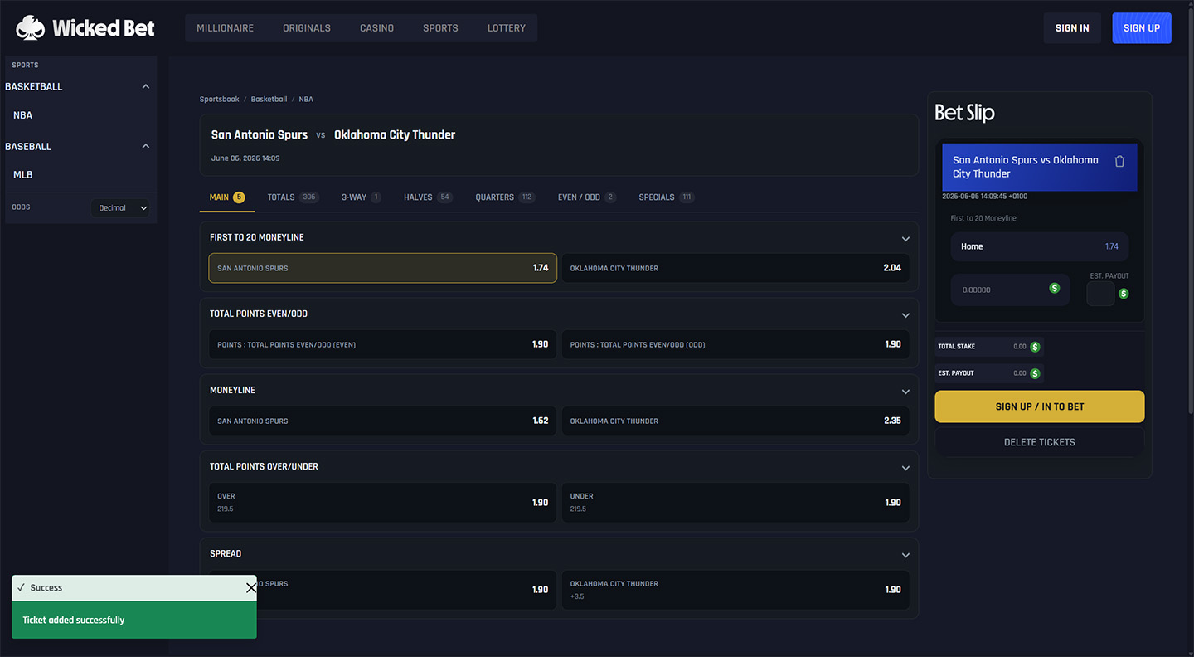The width and height of the screenshot is (1194, 657).
Task: Open the Decimal odds format dropdown
Action: [121, 207]
